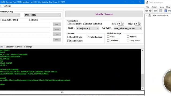Click the 'DA SEND ERROR!' log line
Screen dimensions: 171x96
[x=9, y=69]
